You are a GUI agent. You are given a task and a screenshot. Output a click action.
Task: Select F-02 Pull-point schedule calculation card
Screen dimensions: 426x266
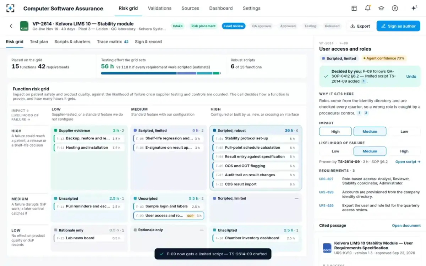pos(256,148)
